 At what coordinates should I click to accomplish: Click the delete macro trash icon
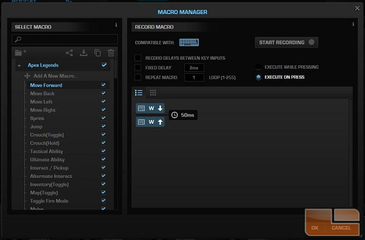click(x=111, y=53)
